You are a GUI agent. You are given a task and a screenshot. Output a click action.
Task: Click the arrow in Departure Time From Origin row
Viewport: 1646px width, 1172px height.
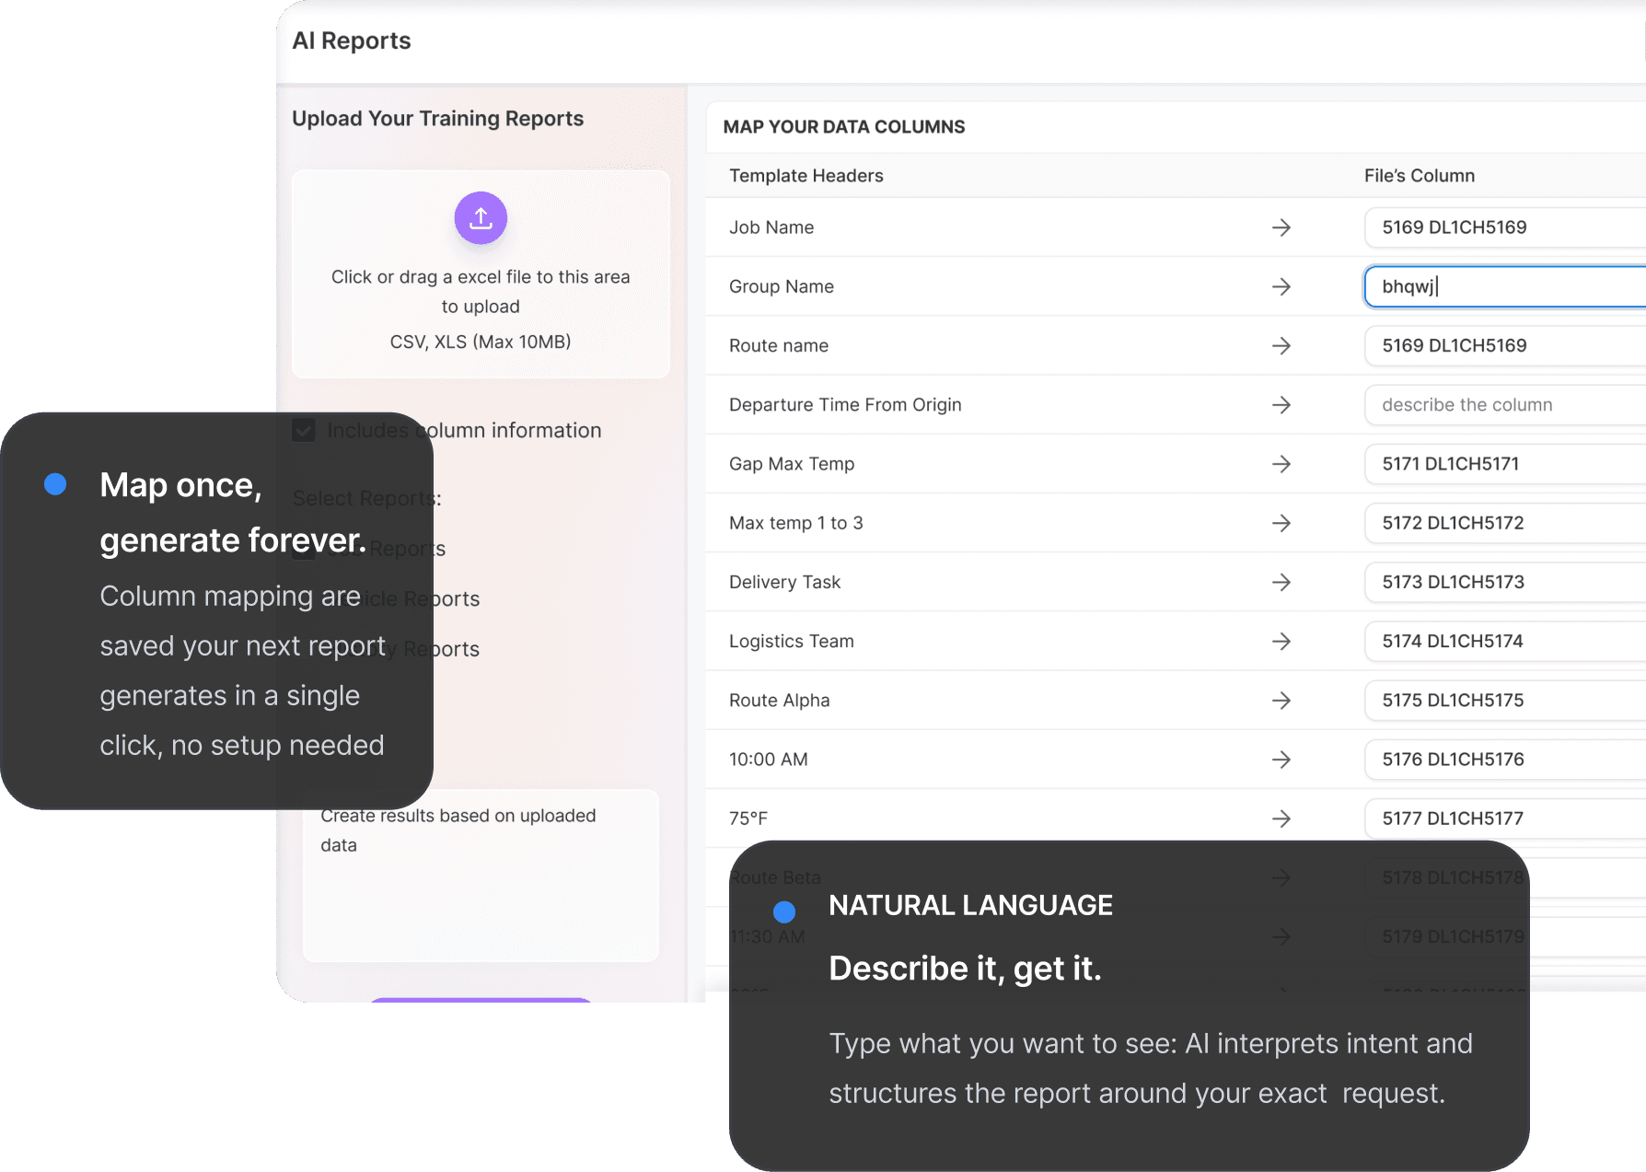pyautogui.click(x=1281, y=405)
